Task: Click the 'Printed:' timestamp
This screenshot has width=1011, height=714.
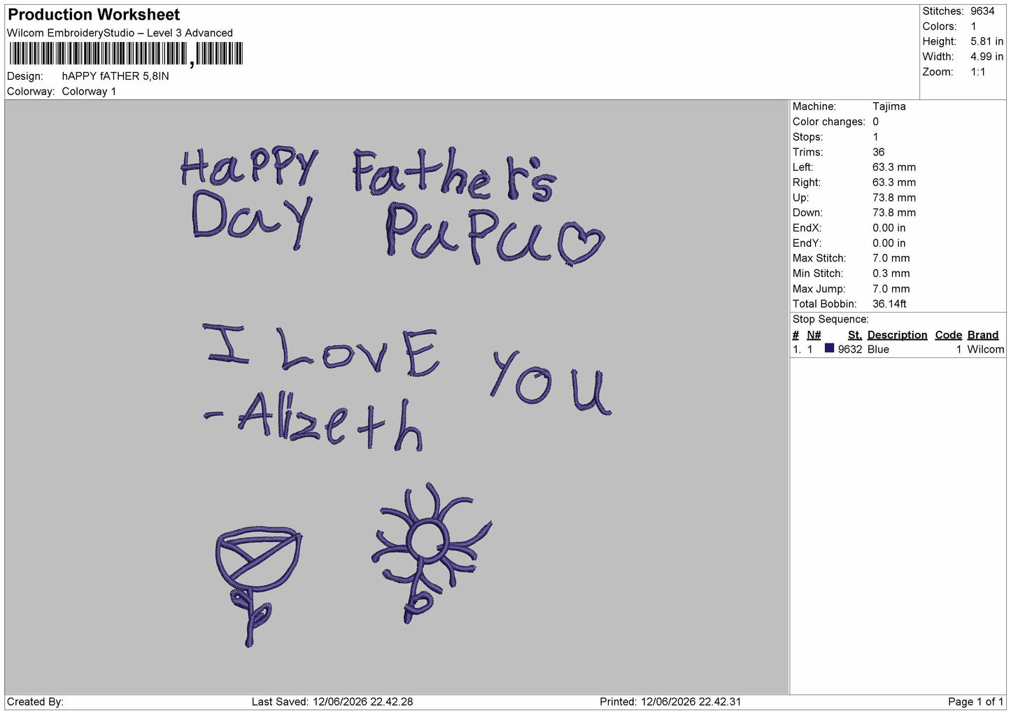Action: 670,701
